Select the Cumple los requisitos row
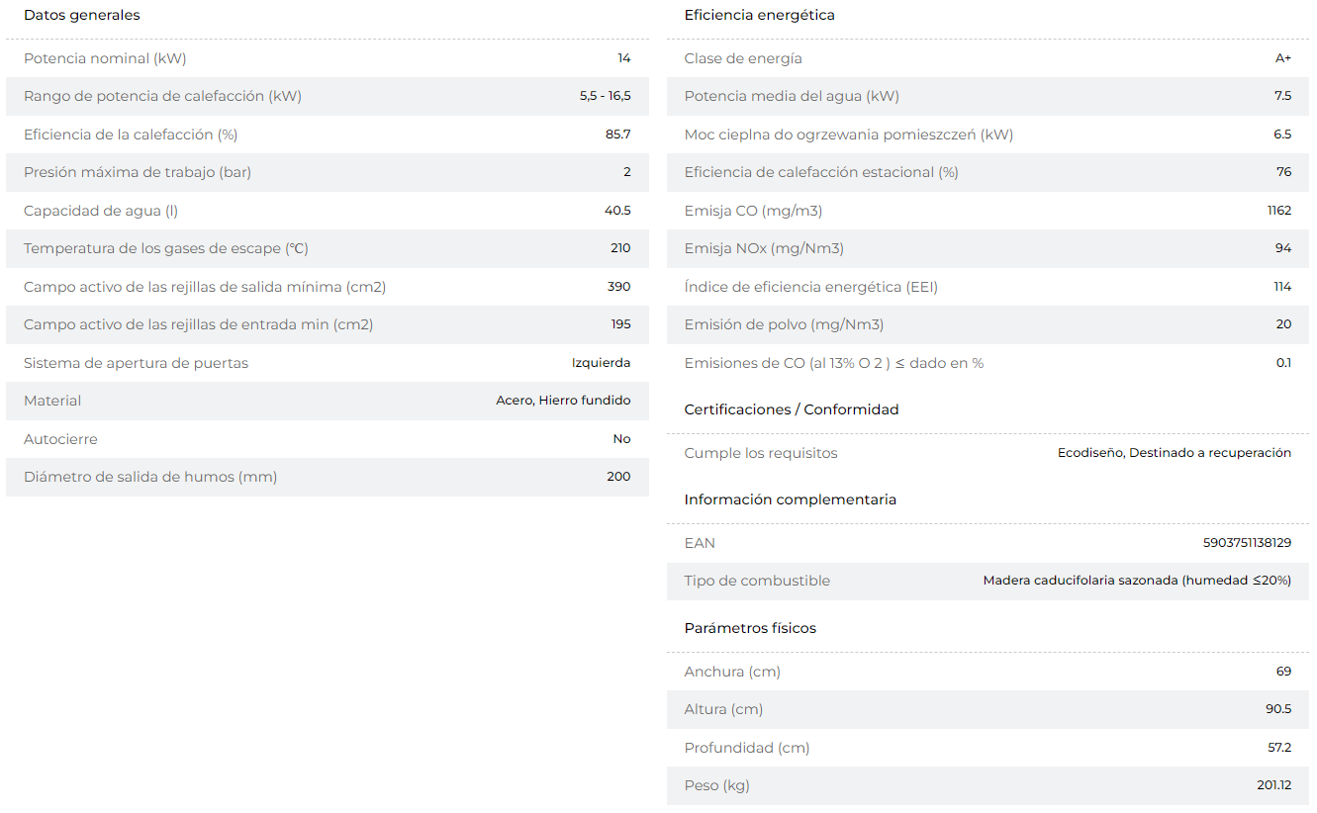 (988, 453)
